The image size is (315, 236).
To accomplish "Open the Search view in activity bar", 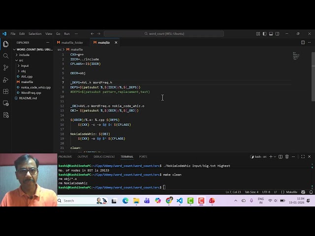I will [6, 55].
